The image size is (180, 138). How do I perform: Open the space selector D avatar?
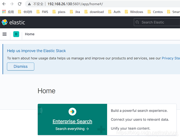[x=16, y=34]
